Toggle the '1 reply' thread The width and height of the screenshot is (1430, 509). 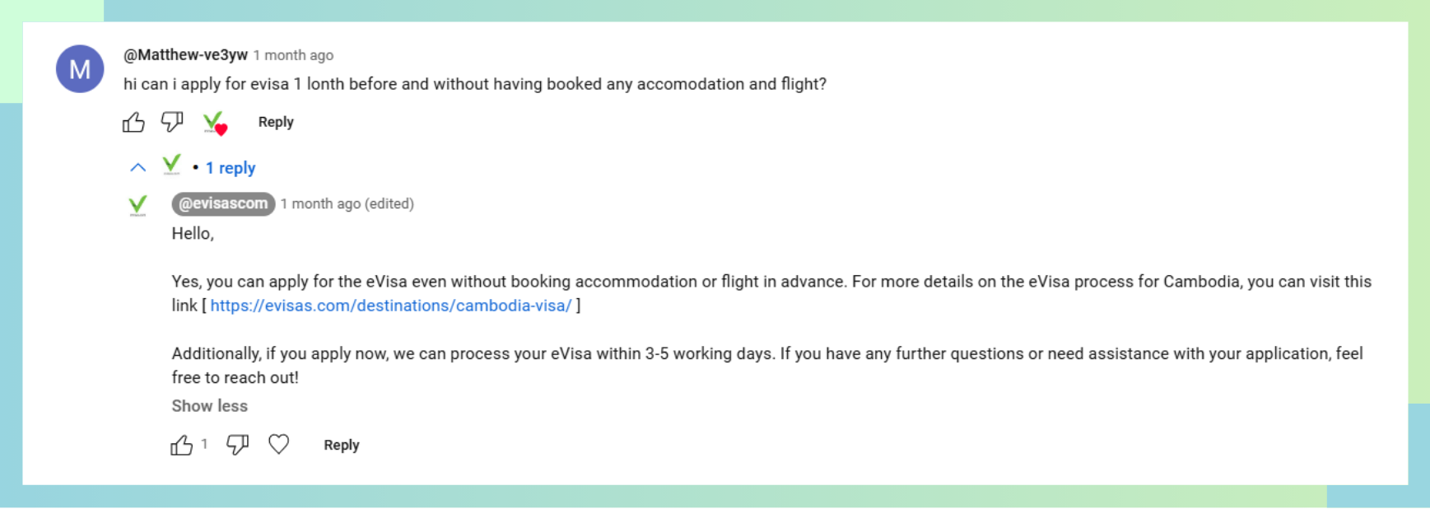coord(231,168)
